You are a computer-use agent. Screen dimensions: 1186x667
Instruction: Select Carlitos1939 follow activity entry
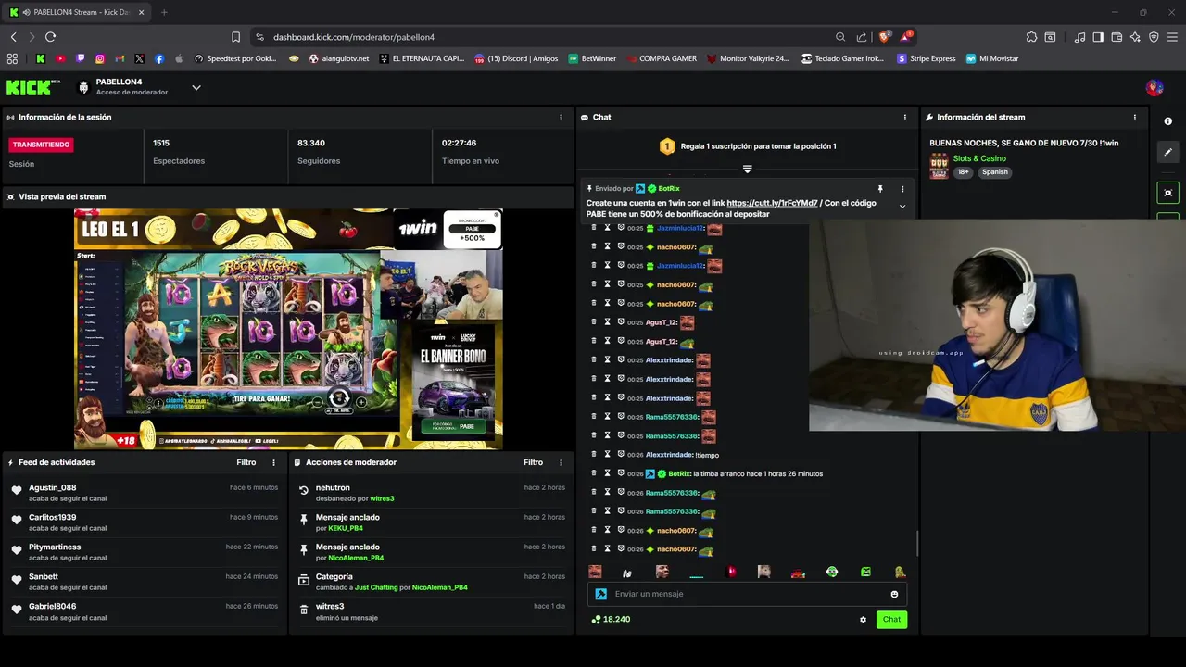(145, 522)
